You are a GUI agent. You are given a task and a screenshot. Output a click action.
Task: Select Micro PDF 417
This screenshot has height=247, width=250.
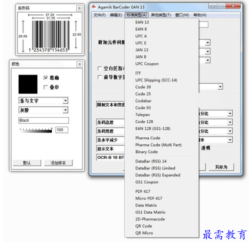click(162, 198)
